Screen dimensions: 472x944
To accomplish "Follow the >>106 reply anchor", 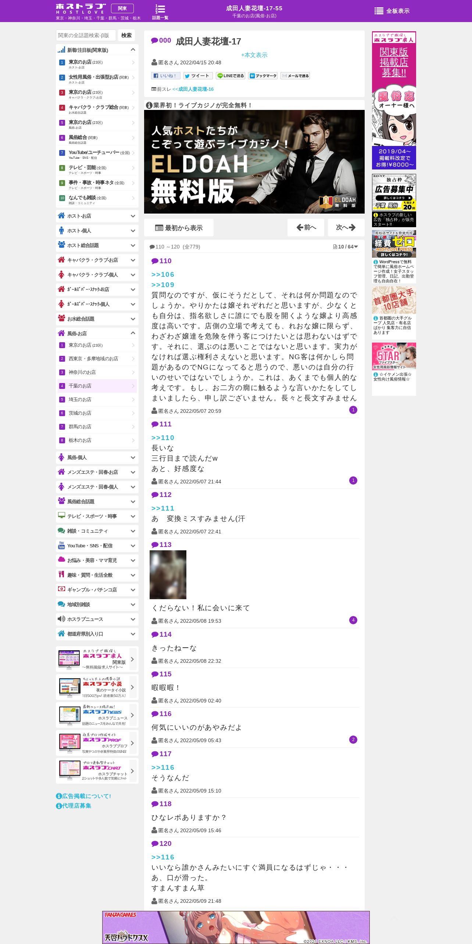I will point(163,275).
